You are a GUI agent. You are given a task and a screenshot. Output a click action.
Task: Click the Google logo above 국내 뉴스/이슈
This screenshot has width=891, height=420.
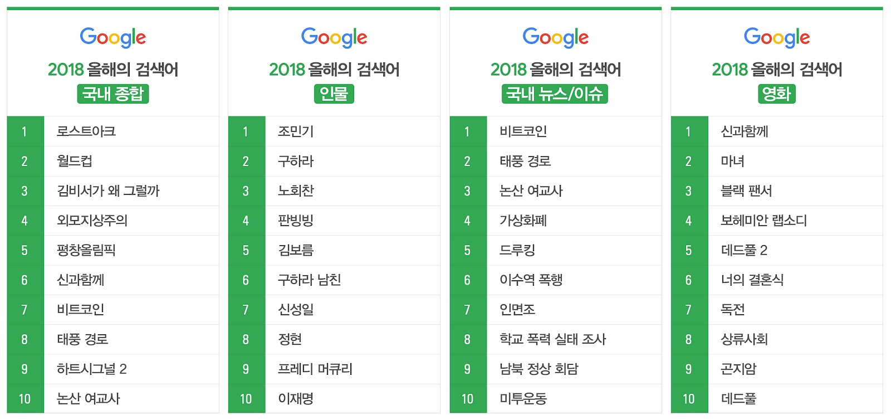555,37
